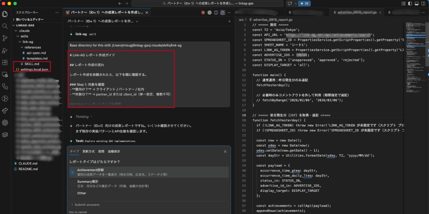Screen dimensions: 429x214
Task: Toggle the editor group lock icon
Action: (223, 12)
